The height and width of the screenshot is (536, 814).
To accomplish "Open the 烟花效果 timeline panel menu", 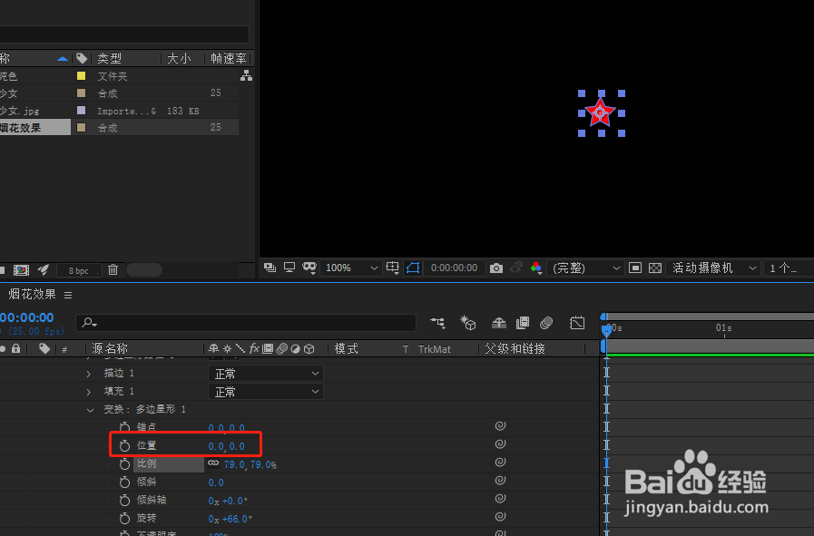I will [68, 295].
